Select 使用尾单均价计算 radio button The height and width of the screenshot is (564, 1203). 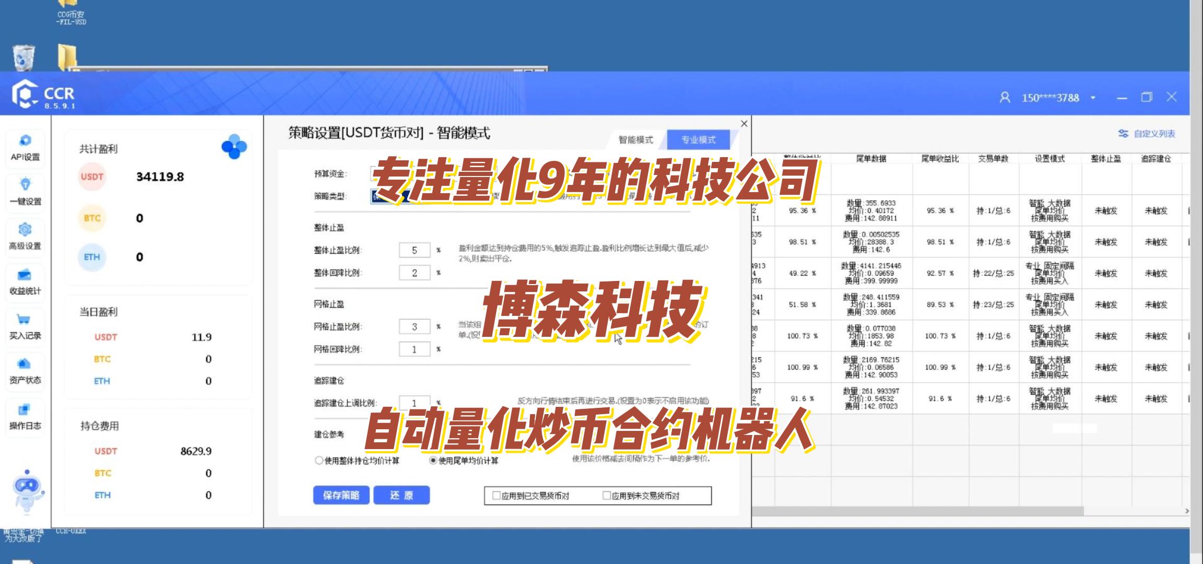(x=433, y=460)
